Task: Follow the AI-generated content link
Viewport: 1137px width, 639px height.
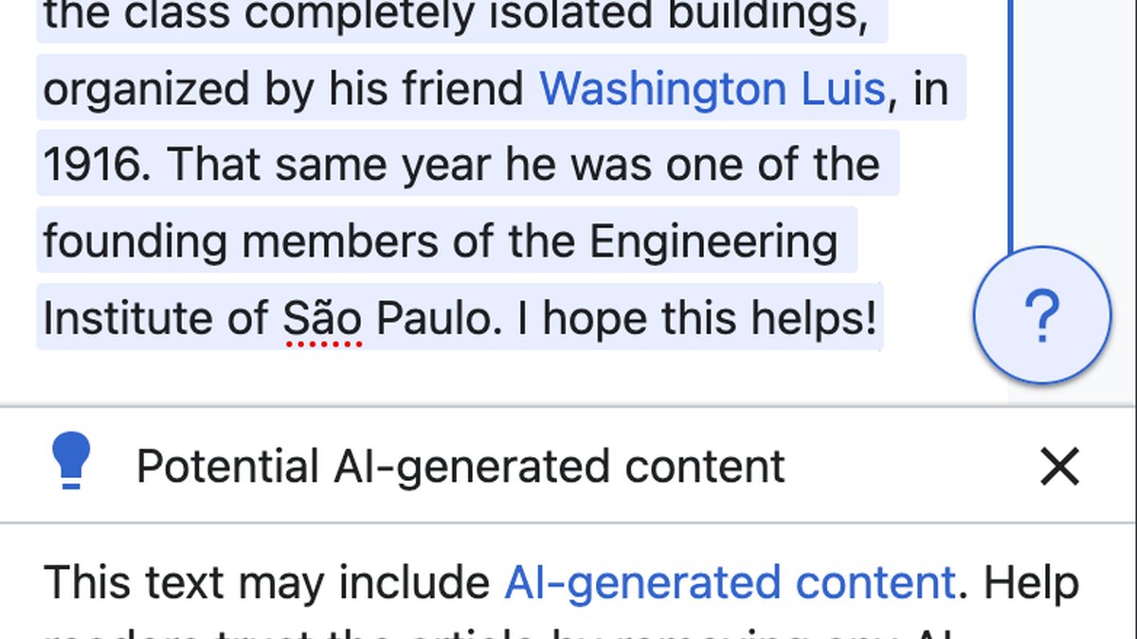Action: [x=730, y=583]
